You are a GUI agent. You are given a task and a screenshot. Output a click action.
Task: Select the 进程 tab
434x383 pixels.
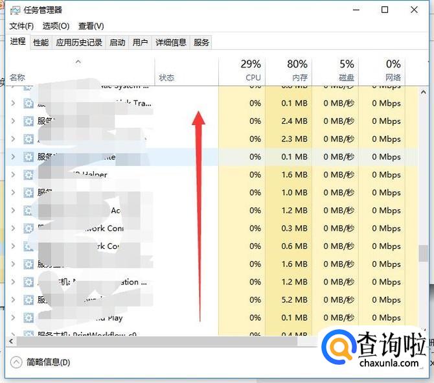coord(18,42)
